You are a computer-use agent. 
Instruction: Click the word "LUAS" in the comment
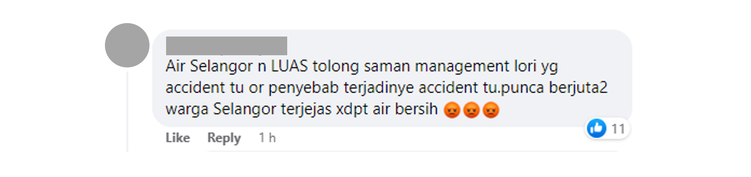(289, 66)
